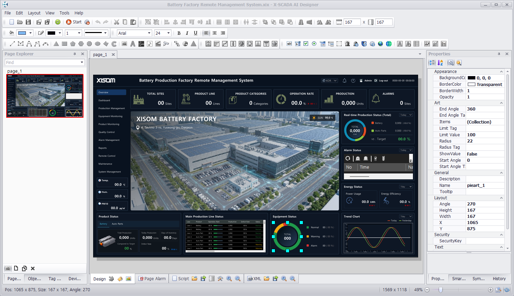Click the green check validate icon
The image size is (514, 296).
coord(58,22)
